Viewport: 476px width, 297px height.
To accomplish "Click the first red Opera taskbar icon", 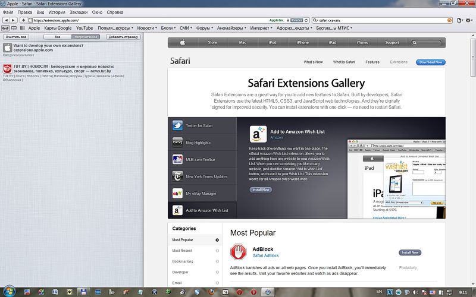I will click(x=240, y=292).
